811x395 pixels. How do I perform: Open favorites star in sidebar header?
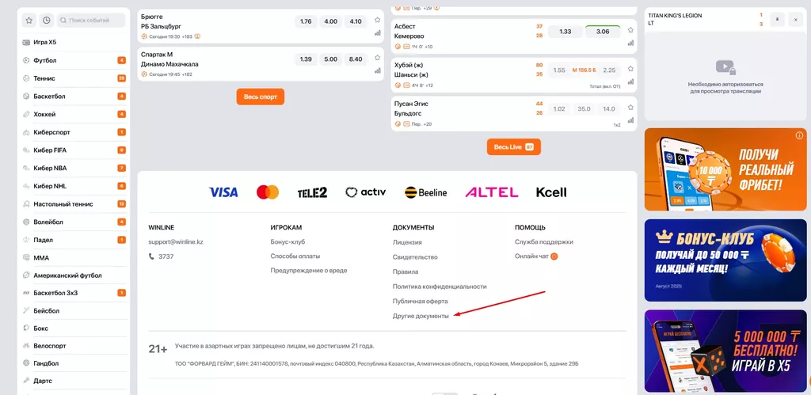29,20
